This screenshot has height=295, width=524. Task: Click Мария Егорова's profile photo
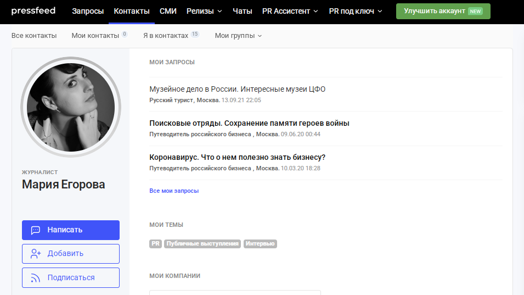(71, 107)
